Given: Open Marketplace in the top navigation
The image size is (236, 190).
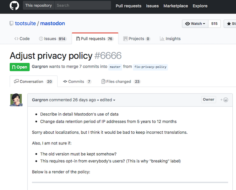Looking at the screenshot, I should pyautogui.click(x=176, y=6).
